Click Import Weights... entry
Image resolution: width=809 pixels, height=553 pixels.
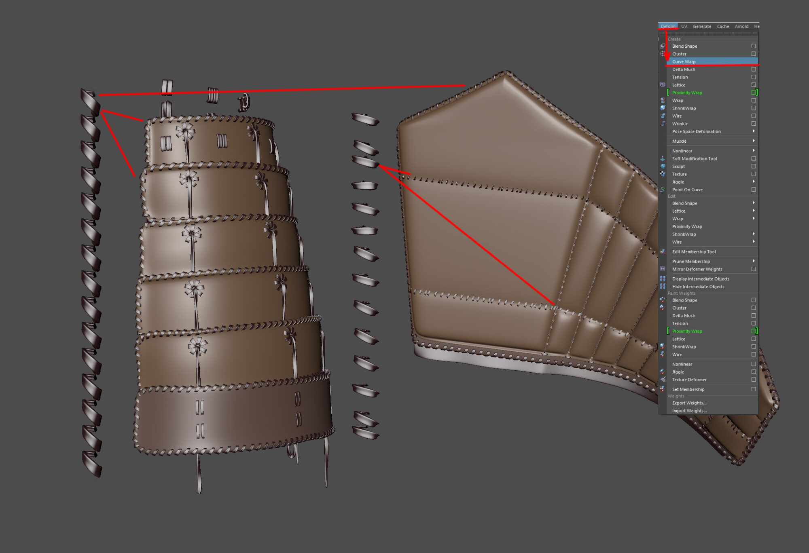click(689, 411)
